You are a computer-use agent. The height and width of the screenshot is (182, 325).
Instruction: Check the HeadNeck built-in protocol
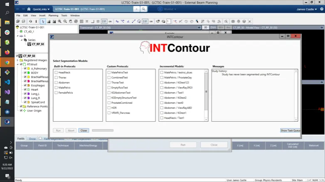coord(56,72)
